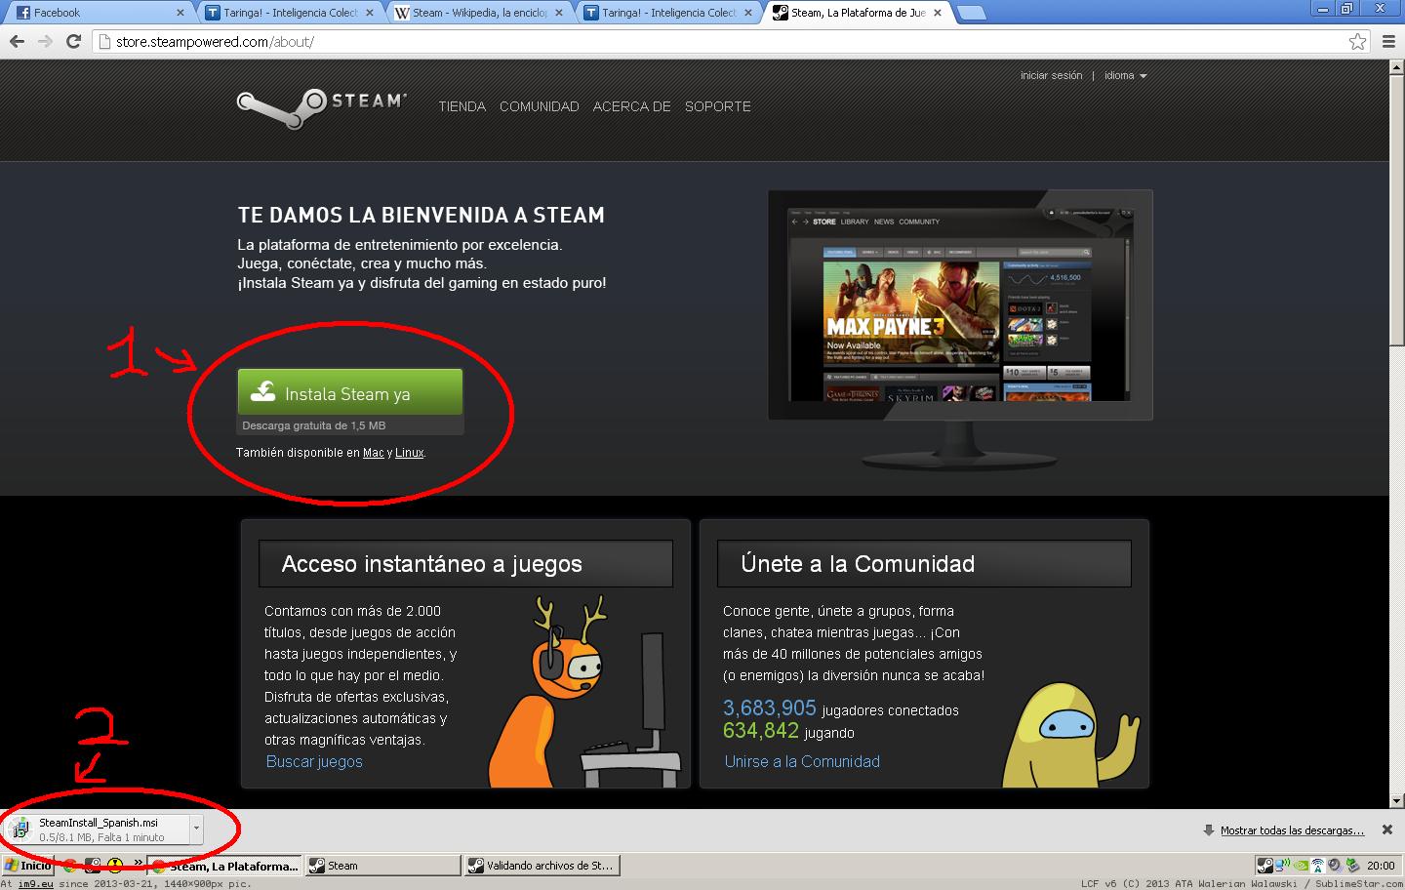The image size is (1405, 890).
Task: Open the Chrome menu button
Action: click(1388, 41)
